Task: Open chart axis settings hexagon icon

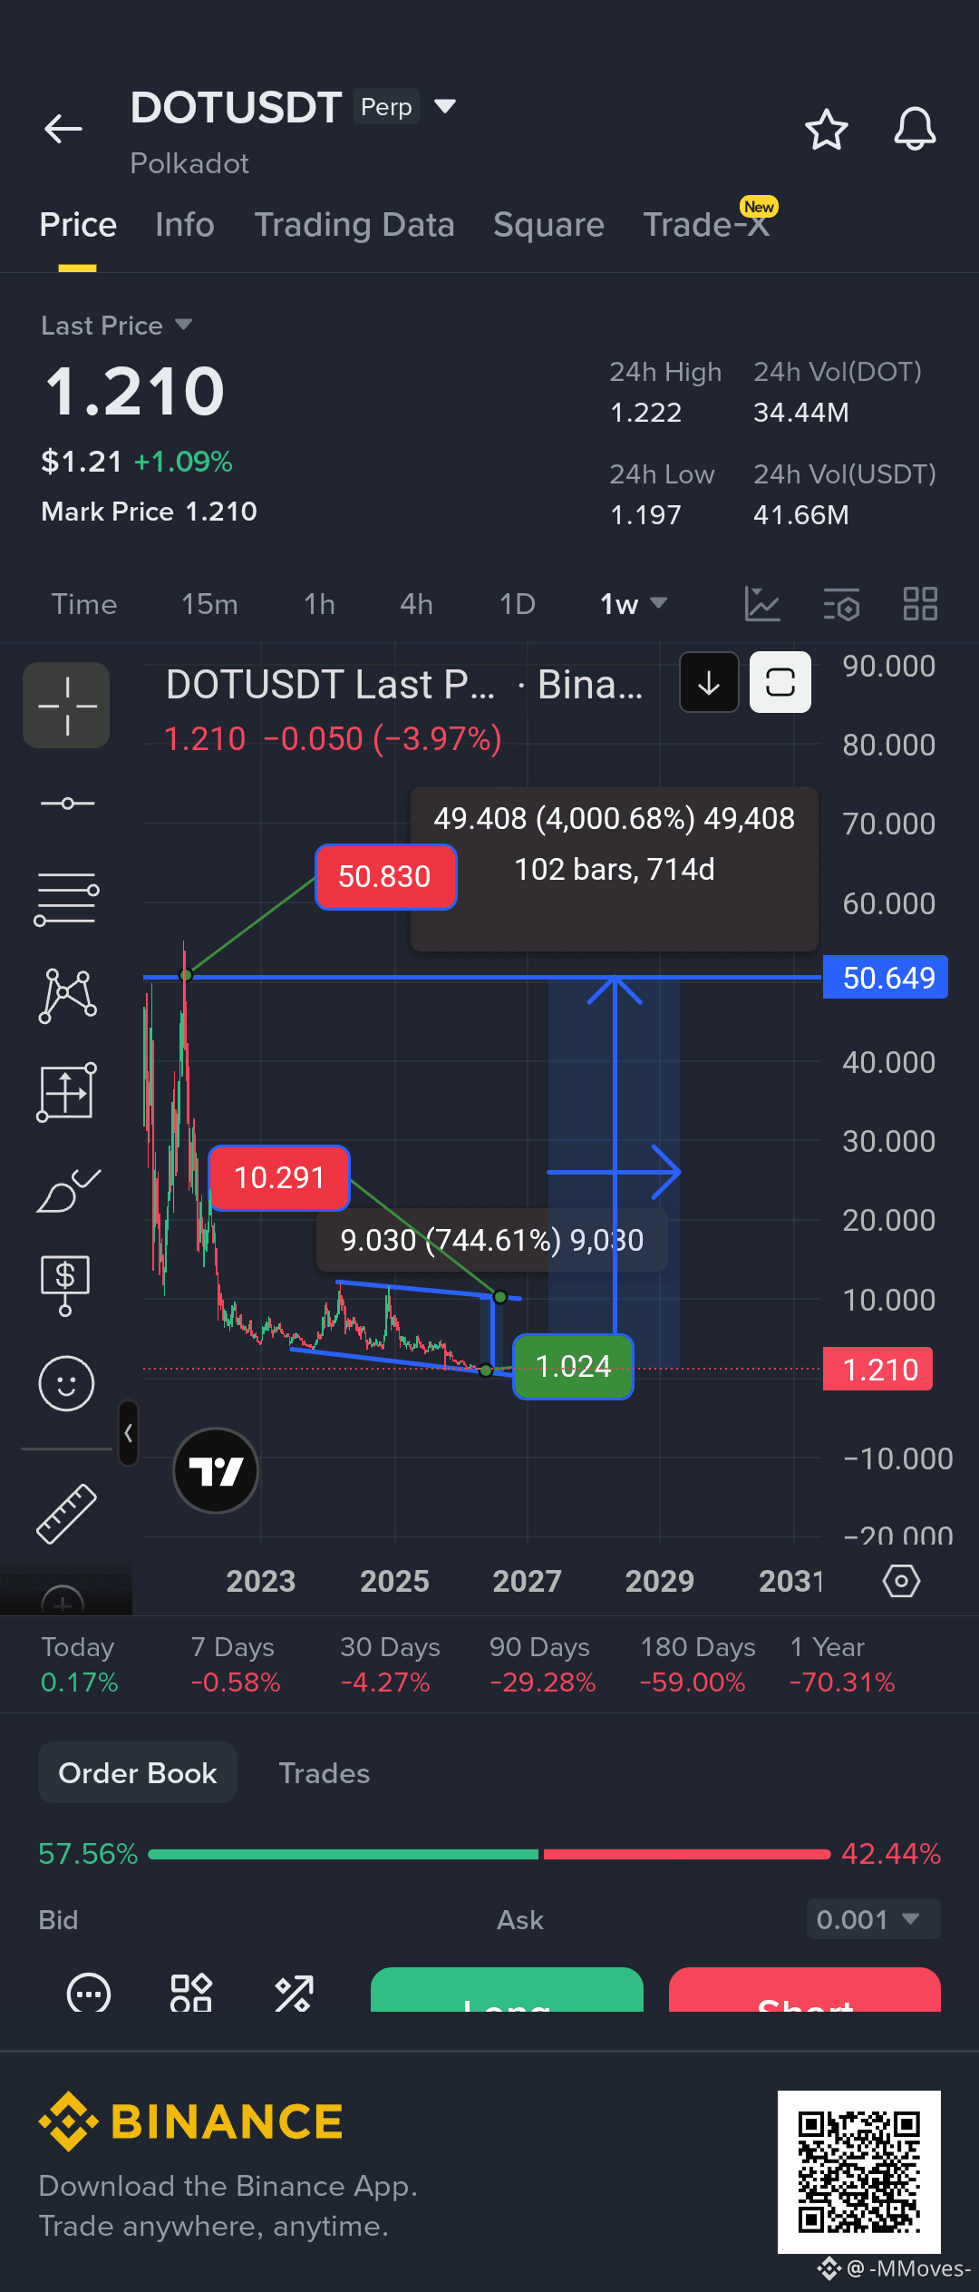Action: [x=901, y=1581]
